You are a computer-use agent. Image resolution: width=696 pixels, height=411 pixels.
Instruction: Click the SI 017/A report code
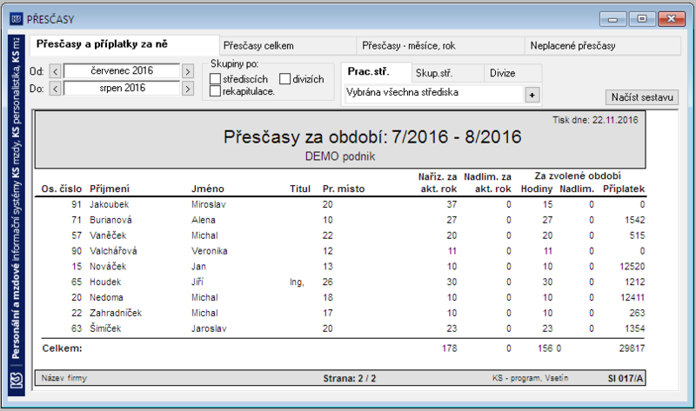pyautogui.click(x=625, y=378)
